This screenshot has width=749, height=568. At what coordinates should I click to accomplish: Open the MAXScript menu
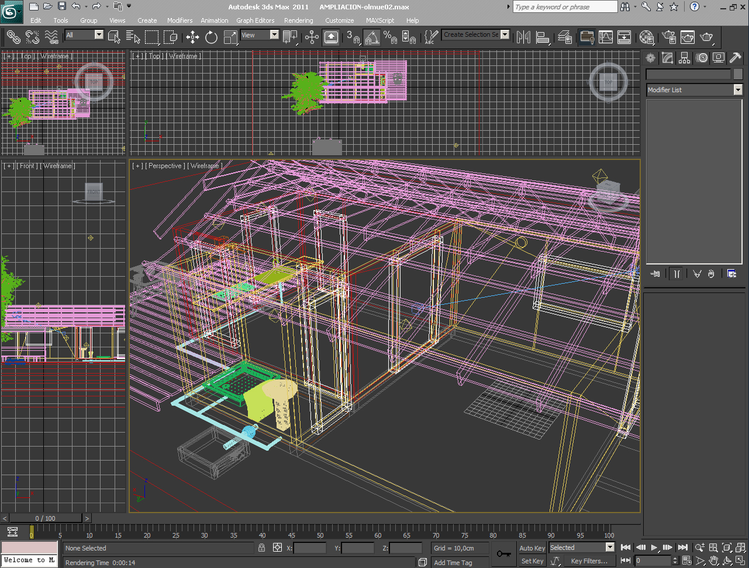coord(380,20)
